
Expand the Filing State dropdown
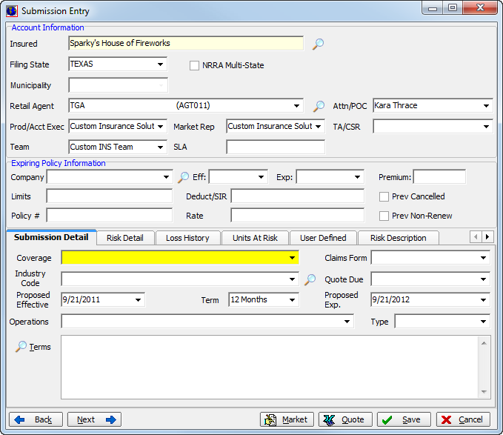(161, 64)
